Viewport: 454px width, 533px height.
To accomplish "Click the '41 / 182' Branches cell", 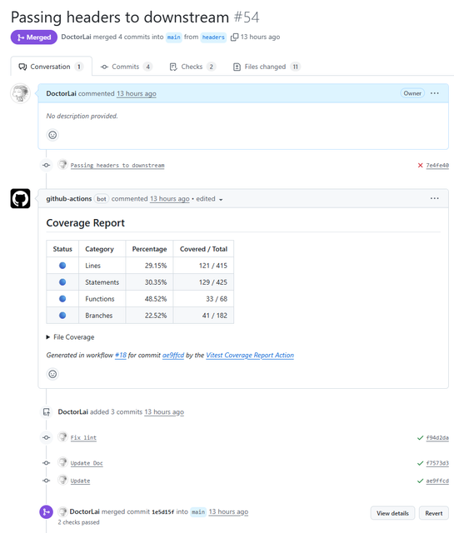I will pos(203,316).
